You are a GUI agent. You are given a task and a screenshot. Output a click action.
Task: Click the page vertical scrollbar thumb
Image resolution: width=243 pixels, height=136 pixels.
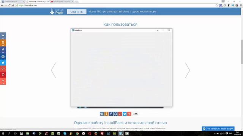pos(242,52)
